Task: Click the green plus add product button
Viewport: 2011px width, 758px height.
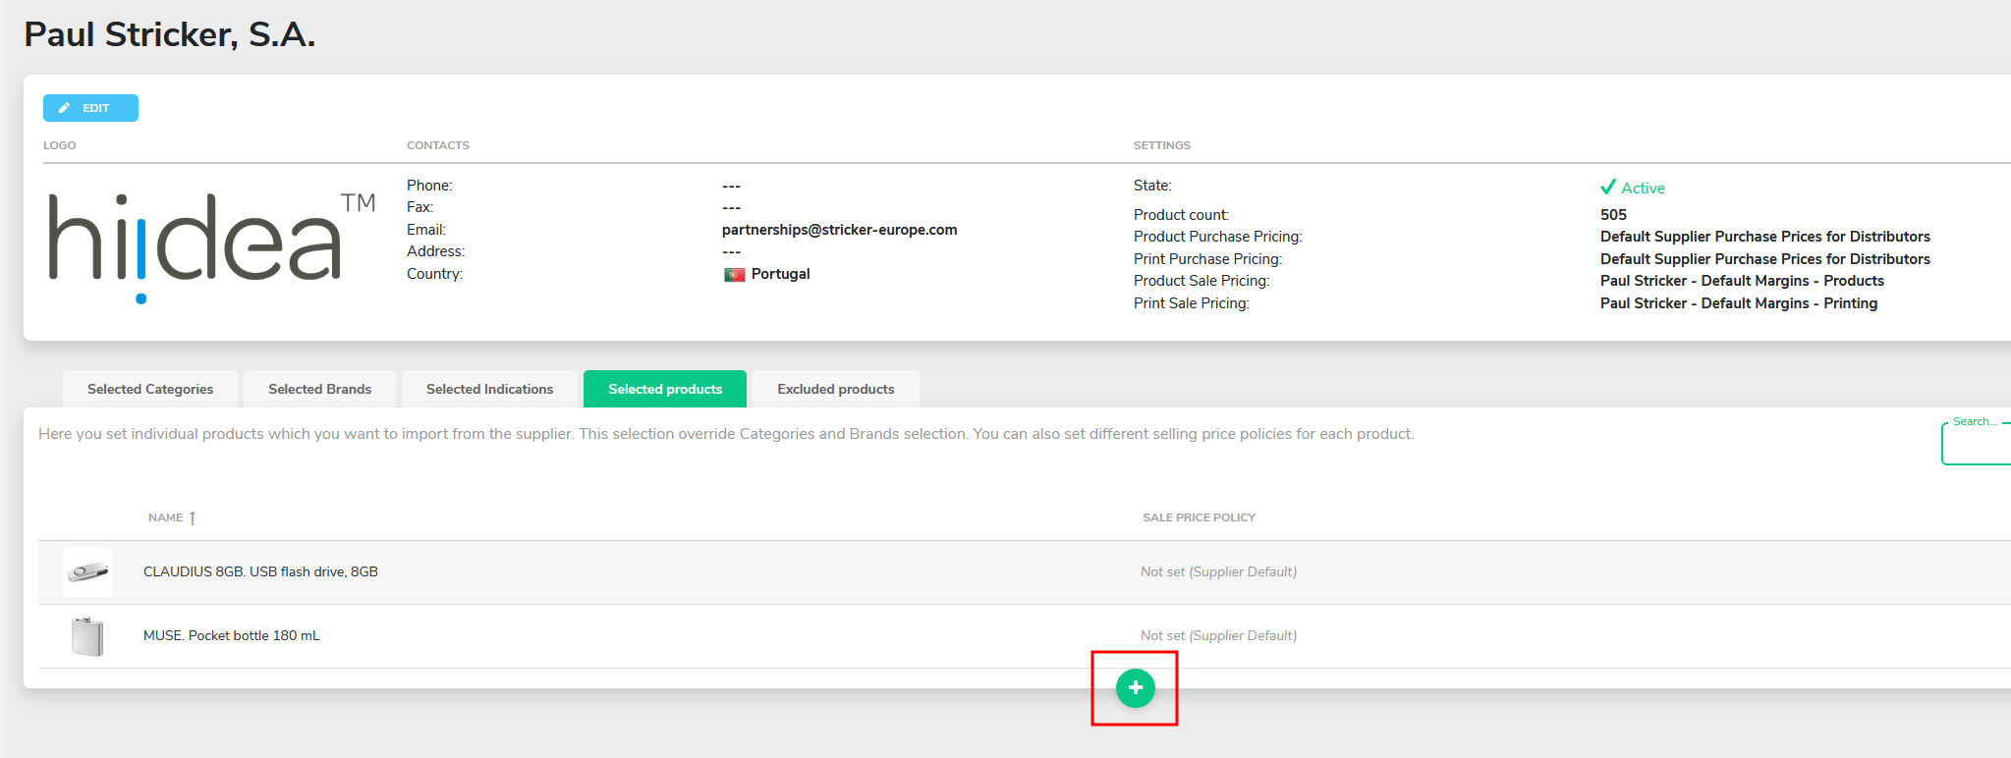Action: click(x=1135, y=688)
